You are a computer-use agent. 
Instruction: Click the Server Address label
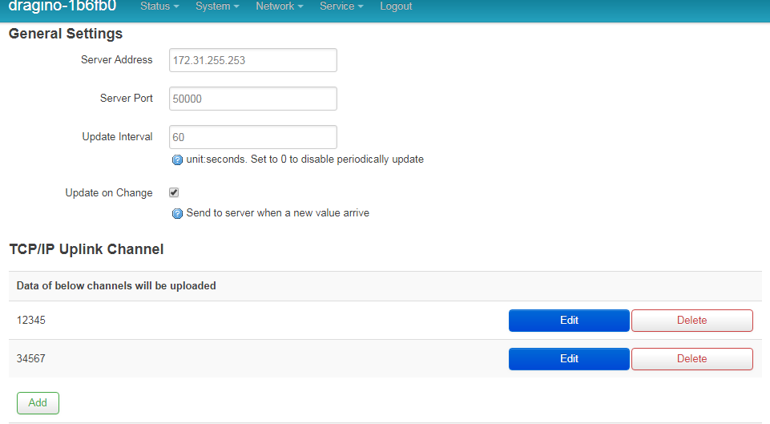pyautogui.click(x=117, y=59)
